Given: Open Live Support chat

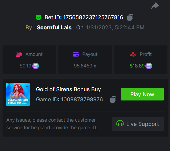Looking at the screenshot, I should tap(138, 124).
